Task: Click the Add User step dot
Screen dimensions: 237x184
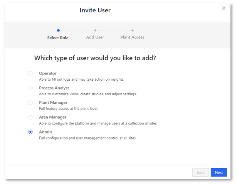Action: tap(95, 30)
